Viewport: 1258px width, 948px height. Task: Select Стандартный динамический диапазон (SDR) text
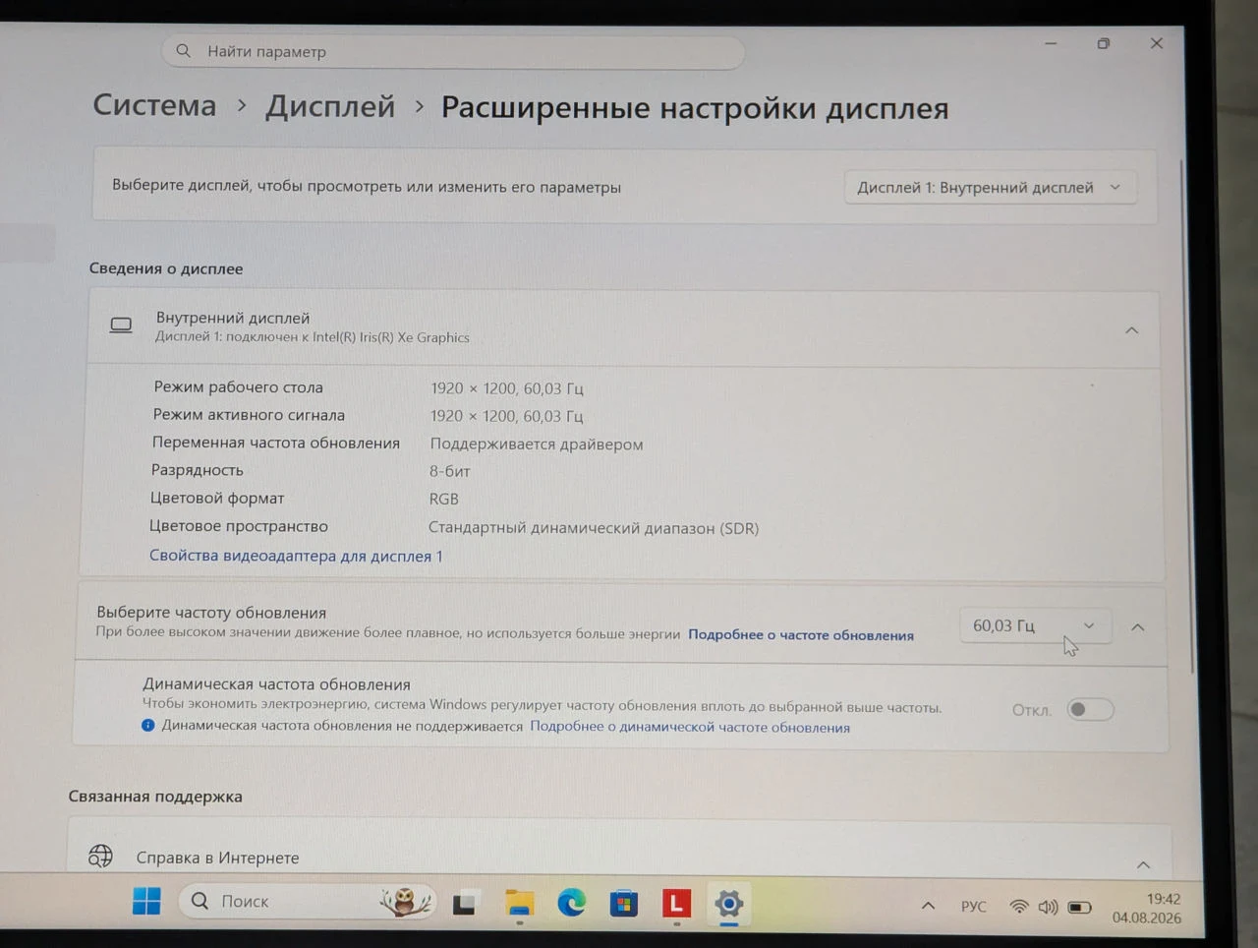pos(594,528)
